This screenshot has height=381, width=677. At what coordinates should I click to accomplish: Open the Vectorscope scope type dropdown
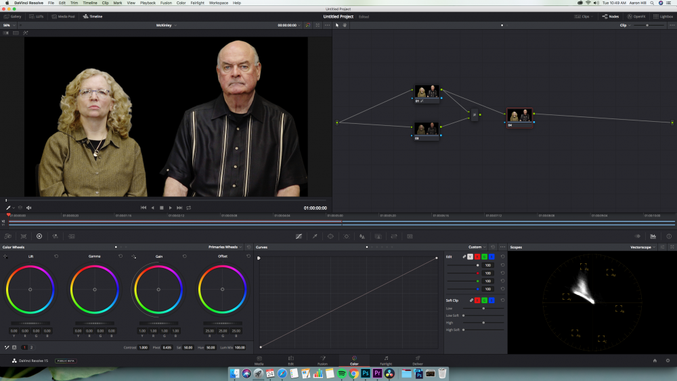pos(642,247)
